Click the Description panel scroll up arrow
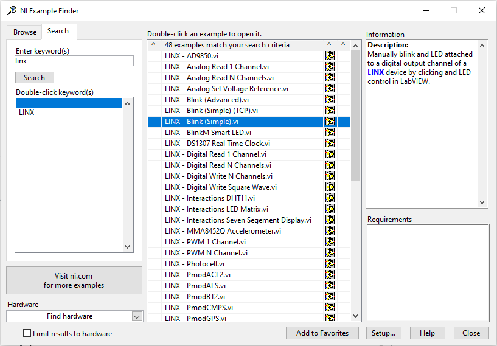 pyautogui.click(x=482, y=46)
